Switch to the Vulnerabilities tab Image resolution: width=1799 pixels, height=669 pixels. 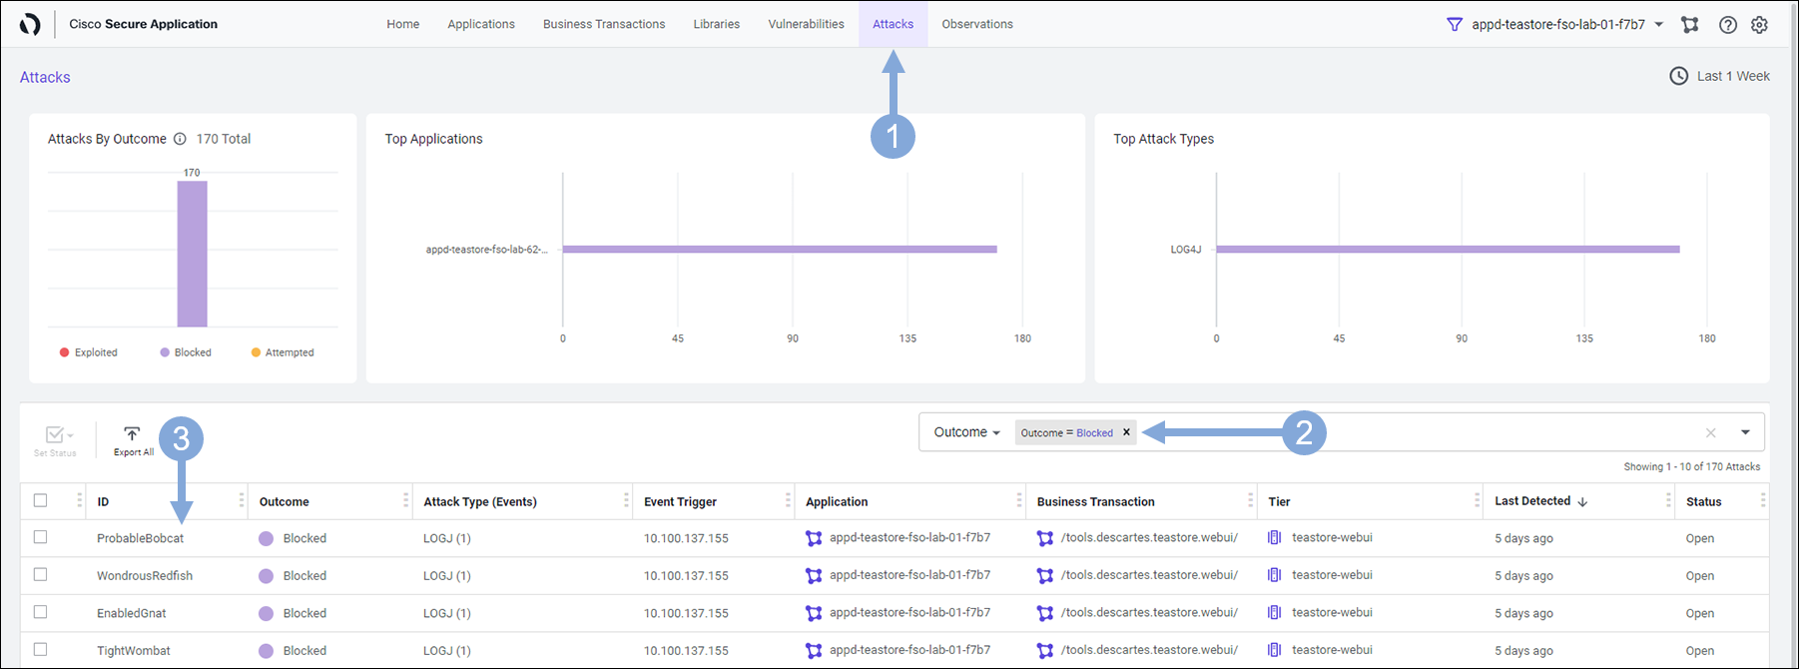806,24
